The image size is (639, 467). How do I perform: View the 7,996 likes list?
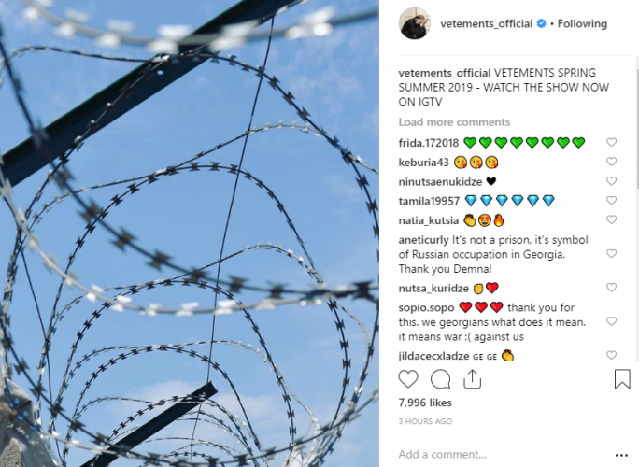(425, 403)
